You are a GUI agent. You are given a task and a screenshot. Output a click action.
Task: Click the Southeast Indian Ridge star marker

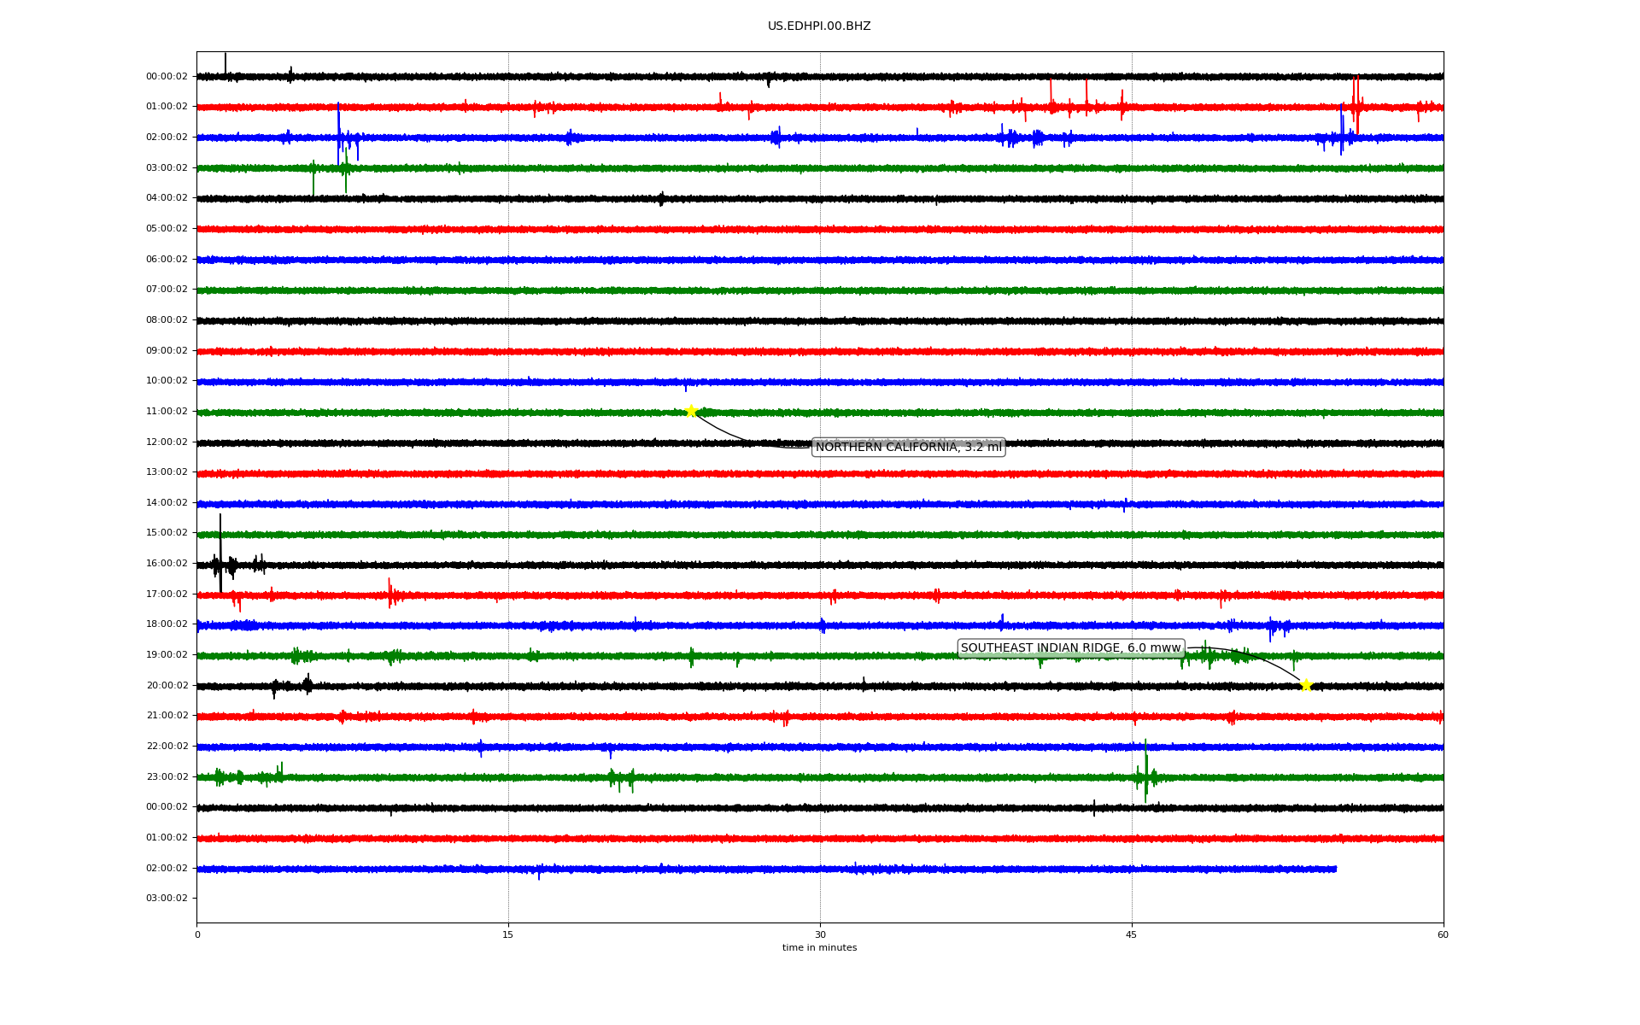click(x=1305, y=685)
